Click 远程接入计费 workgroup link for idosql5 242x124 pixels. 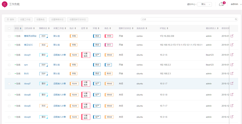(x=60, y=106)
